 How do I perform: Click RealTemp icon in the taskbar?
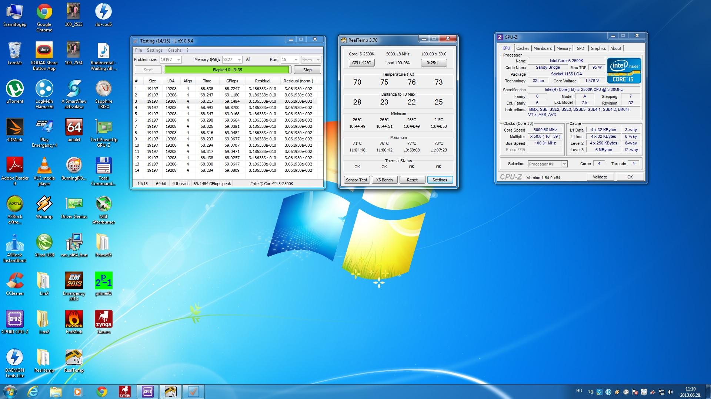171,392
